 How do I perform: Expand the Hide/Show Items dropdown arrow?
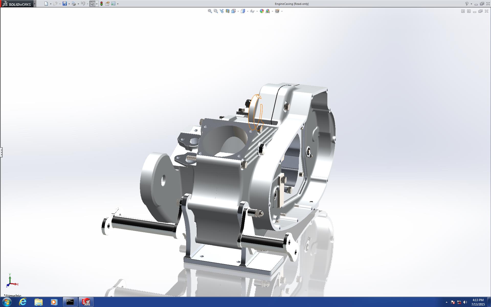257,11
